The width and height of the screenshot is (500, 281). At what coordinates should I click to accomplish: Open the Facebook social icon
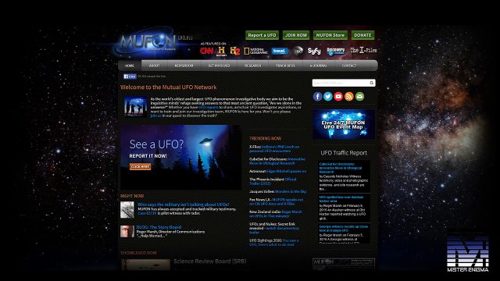coord(318,96)
